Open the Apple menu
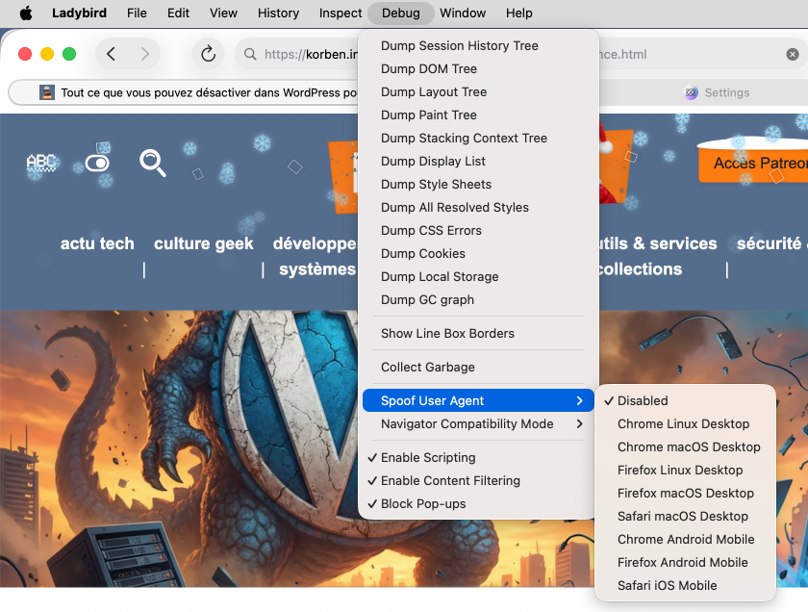The height and width of the screenshot is (612, 808). point(25,13)
